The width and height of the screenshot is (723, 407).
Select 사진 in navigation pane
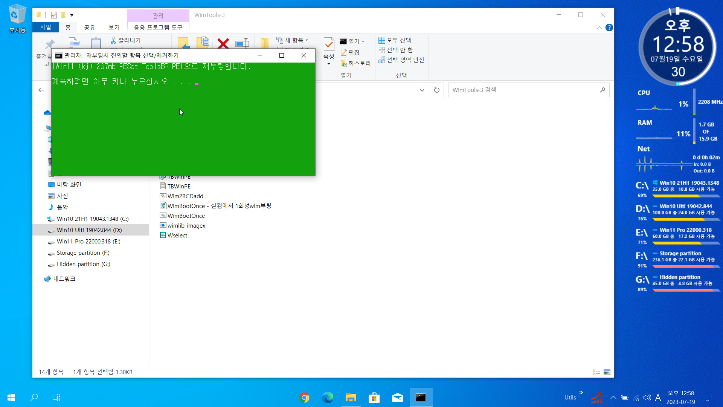63,196
